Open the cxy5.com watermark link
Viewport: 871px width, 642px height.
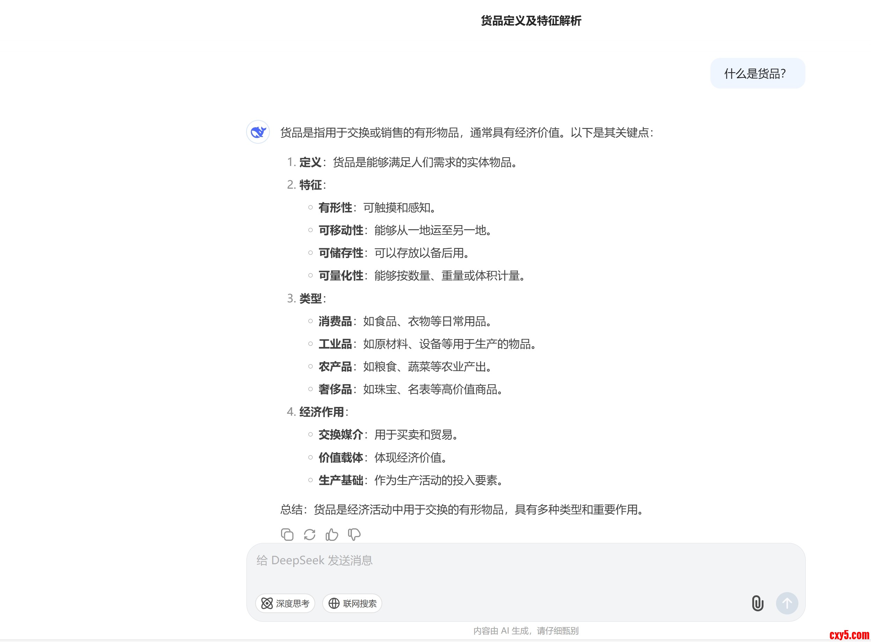850,635
